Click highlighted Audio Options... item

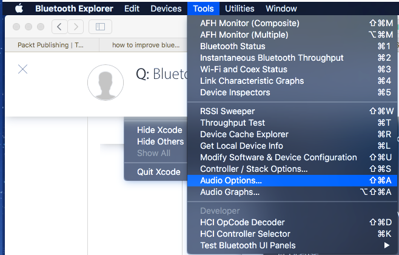[x=292, y=180]
